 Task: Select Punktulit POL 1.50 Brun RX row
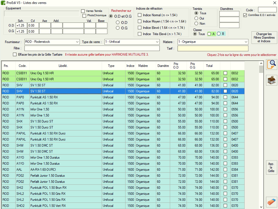[x=123, y=188]
